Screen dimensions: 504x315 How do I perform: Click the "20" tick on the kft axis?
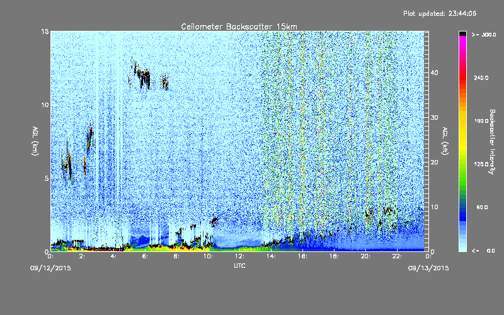(x=434, y=163)
